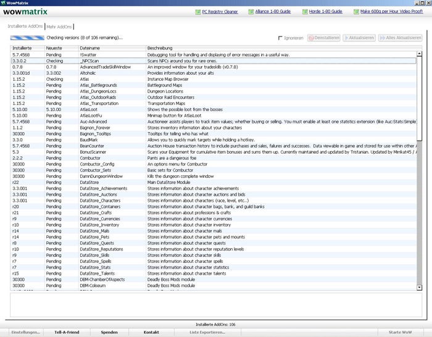Click the icon beside Make 600g per Hour
The image size is (432, 337).
(x=356, y=12)
